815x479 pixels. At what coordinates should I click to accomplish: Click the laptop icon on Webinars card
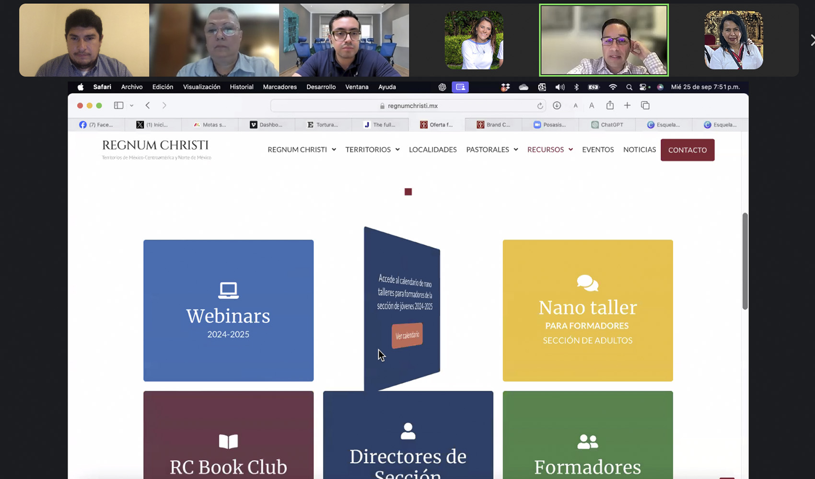pos(228,290)
